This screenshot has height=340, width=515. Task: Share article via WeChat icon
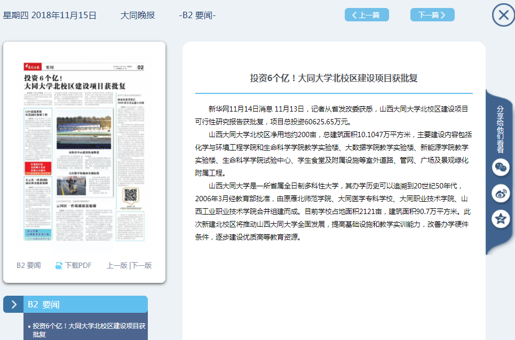click(x=501, y=168)
